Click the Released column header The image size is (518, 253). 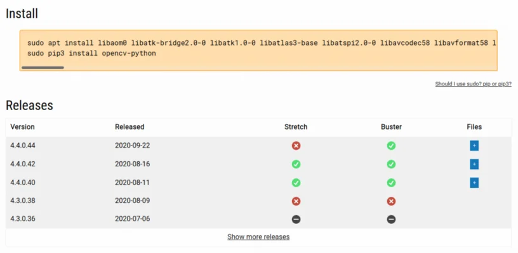129,126
